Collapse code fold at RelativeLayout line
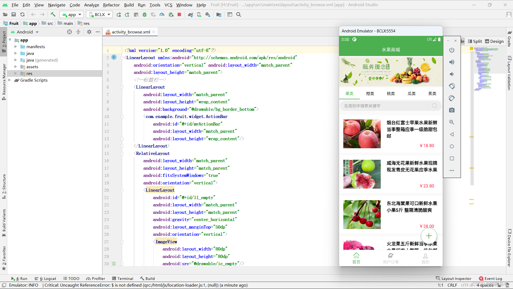The width and height of the screenshot is (513, 289). point(122,154)
